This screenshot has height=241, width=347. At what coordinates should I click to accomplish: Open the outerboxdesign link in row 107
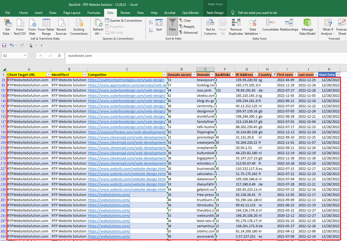tap(127, 90)
